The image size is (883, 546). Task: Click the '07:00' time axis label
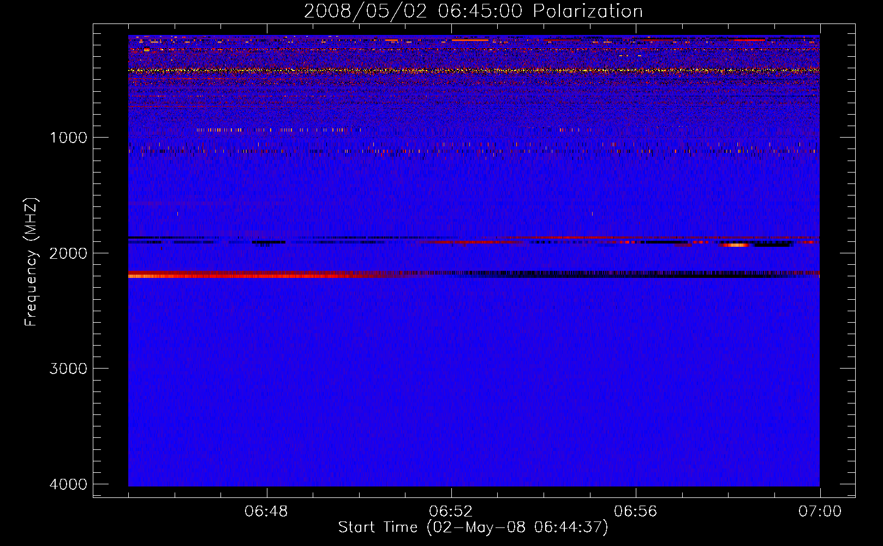tap(820, 512)
